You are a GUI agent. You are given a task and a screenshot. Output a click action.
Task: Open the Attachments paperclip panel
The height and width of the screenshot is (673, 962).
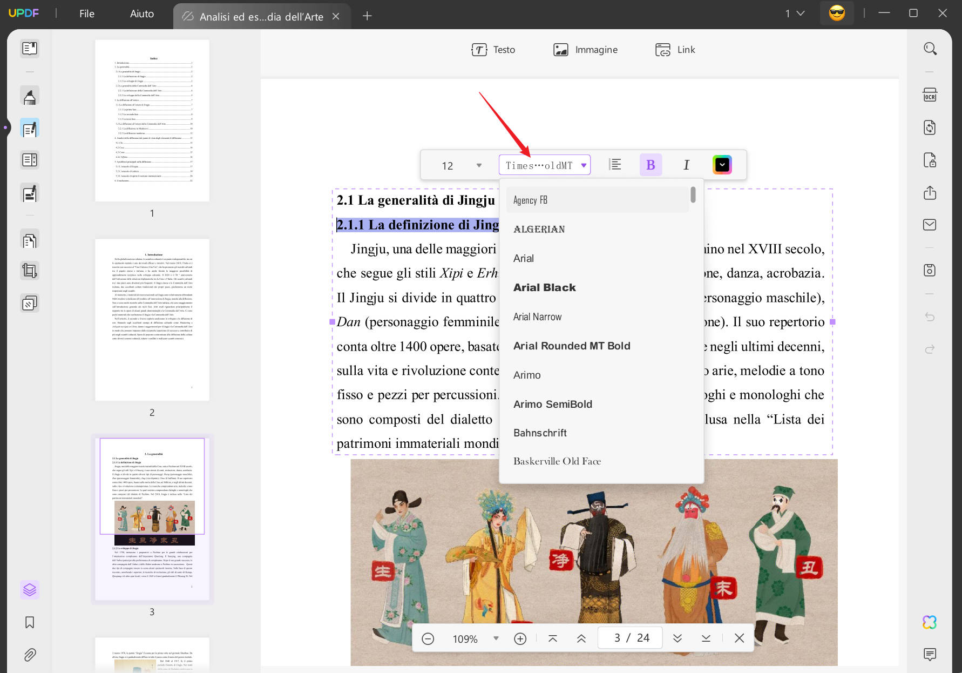tap(30, 655)
